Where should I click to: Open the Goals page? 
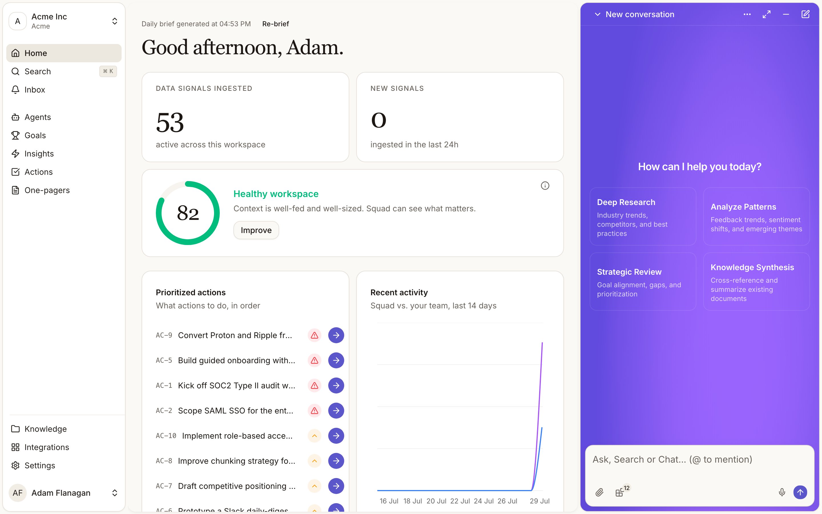pos(64,135)
